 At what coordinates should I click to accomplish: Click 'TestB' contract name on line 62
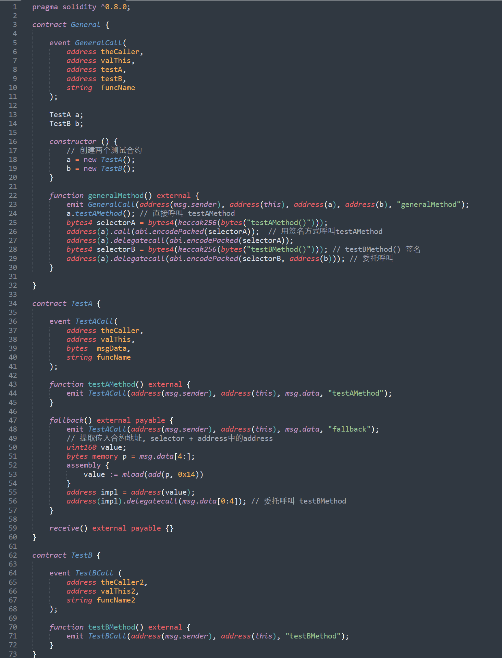click(x=82, y=555)
